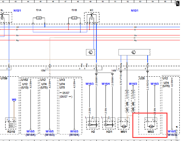183x141 pixels.
Task: Click column number 45 on the top ruler
Action: click(41, 2)
